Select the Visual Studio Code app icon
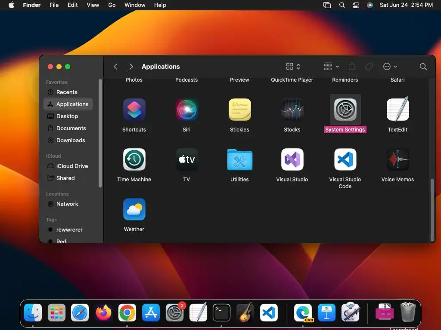This screenshot has width=441, height=330. pyautogui.click(x=345, y=159)
